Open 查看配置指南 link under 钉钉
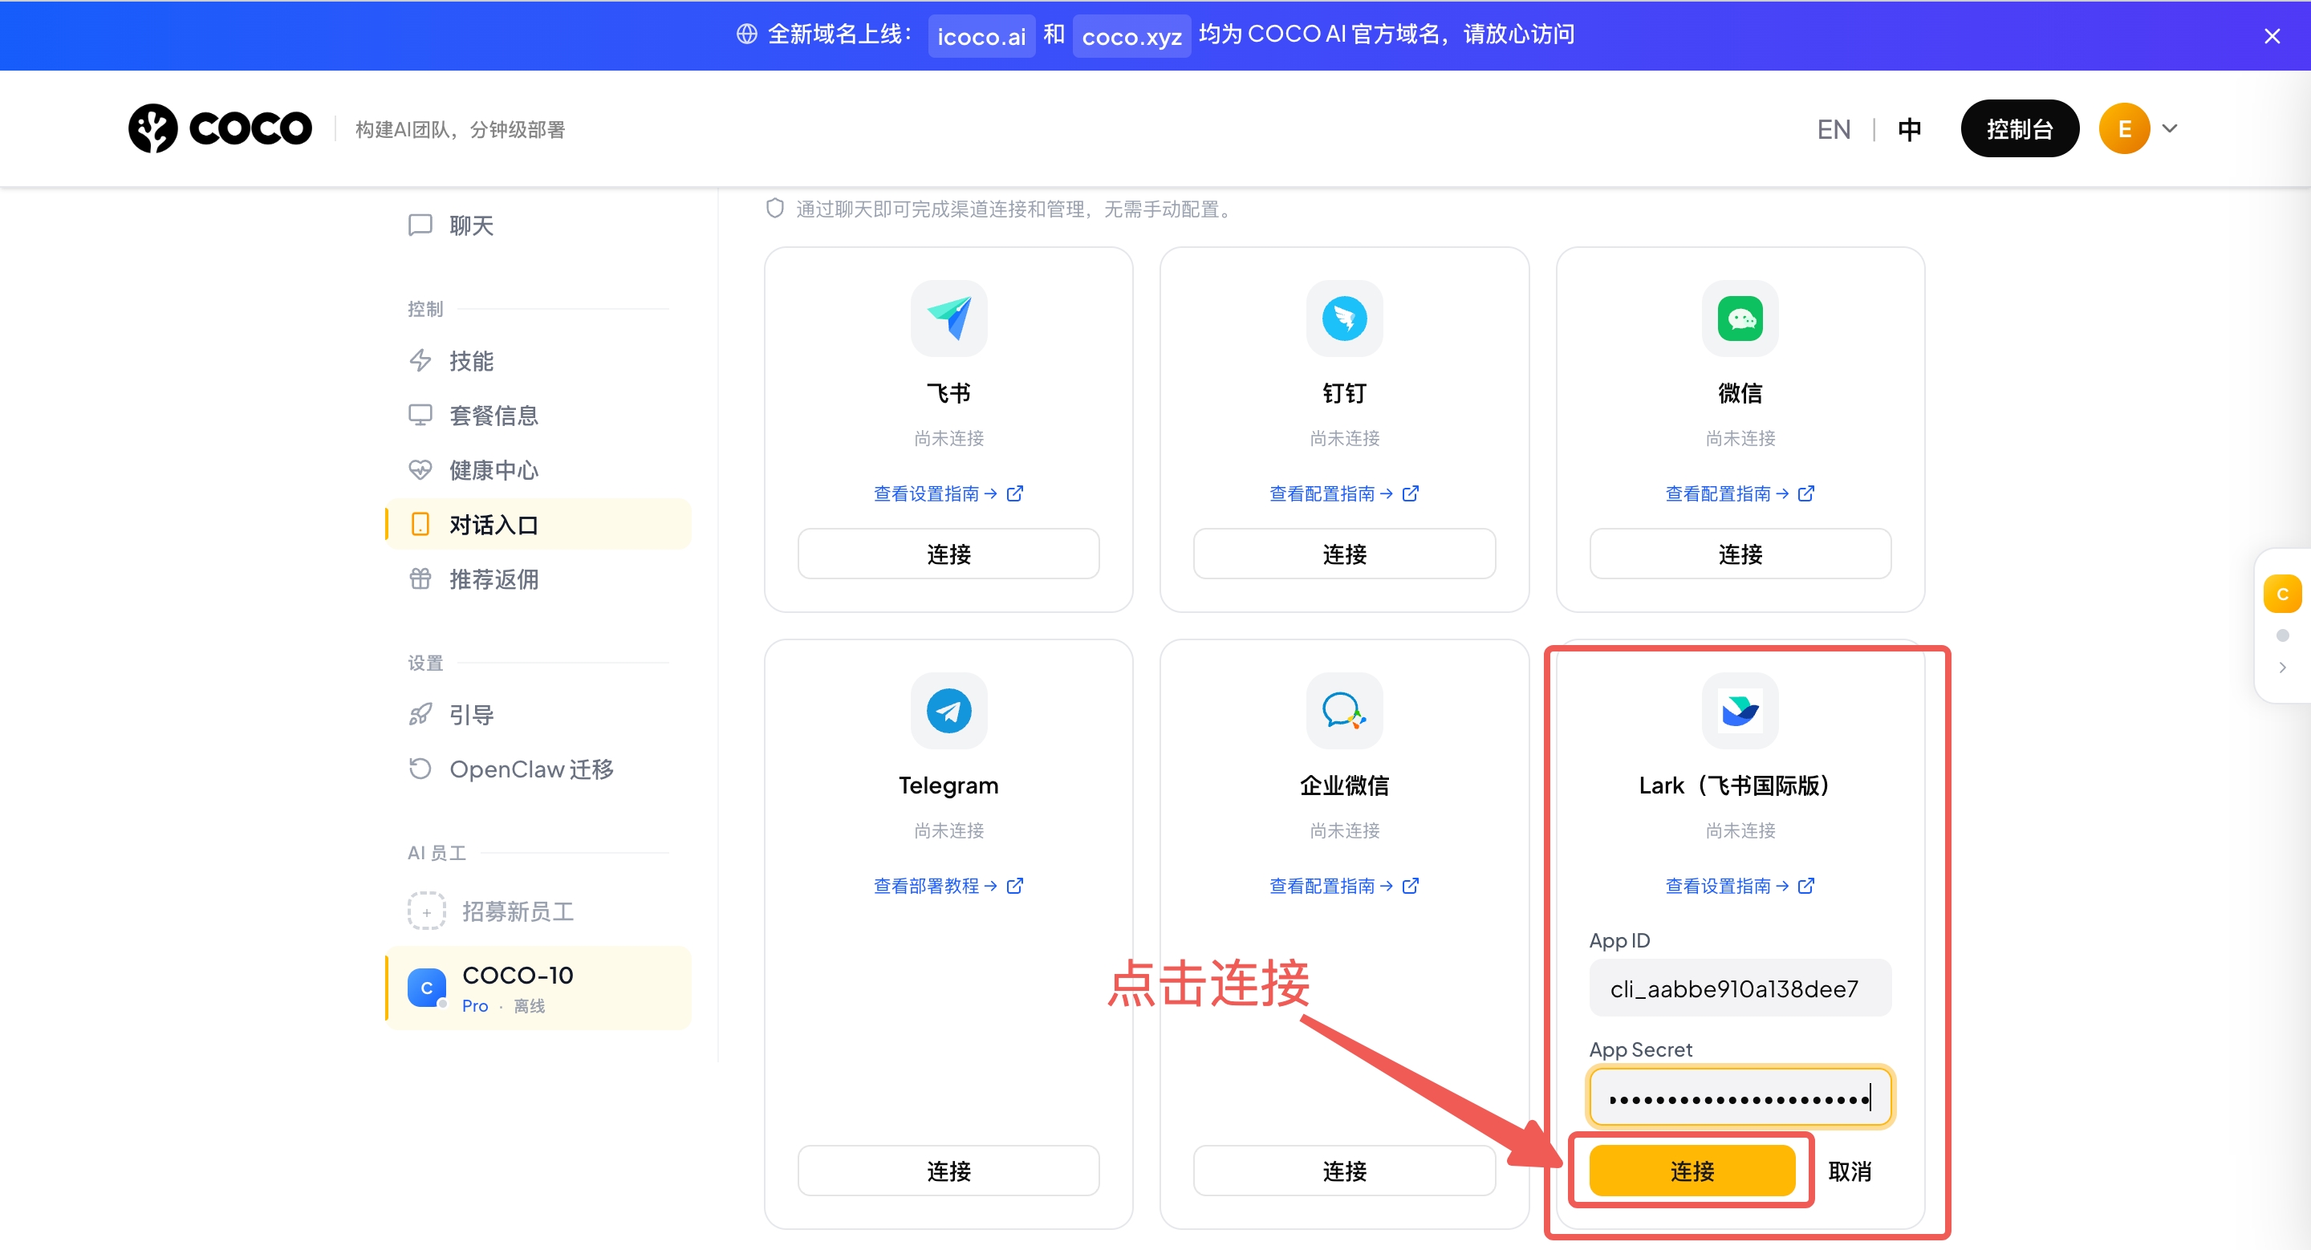The image size is (2311, 1250). coord(1344,493)
